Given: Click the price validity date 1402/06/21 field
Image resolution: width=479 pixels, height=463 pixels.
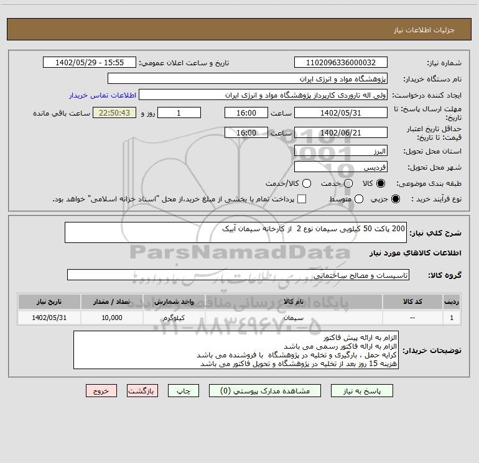Looking at the screenshot, I should point(341,132).
